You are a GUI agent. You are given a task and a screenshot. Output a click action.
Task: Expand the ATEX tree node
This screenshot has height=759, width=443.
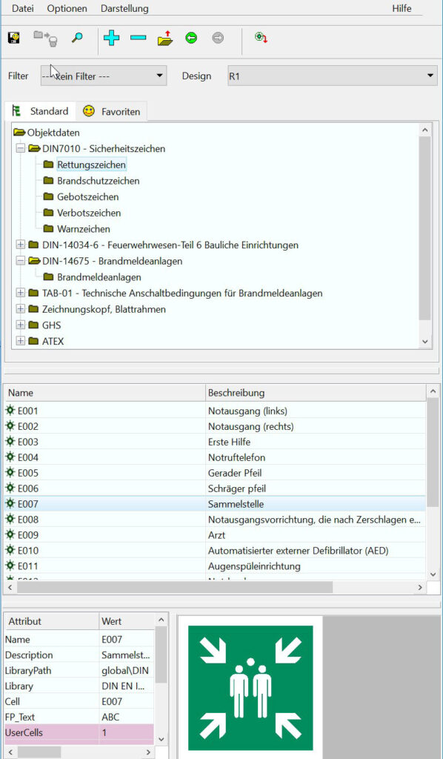[x=20, y=341]
